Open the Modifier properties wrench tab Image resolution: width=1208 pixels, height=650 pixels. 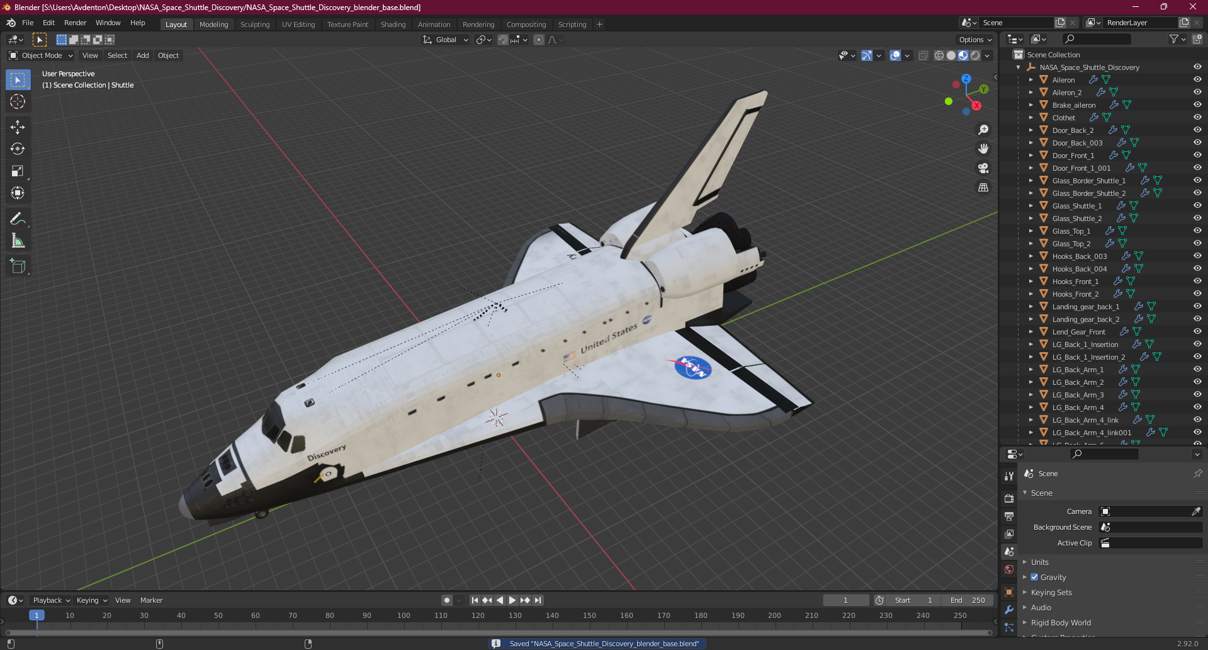click(x=1009, y=610)
